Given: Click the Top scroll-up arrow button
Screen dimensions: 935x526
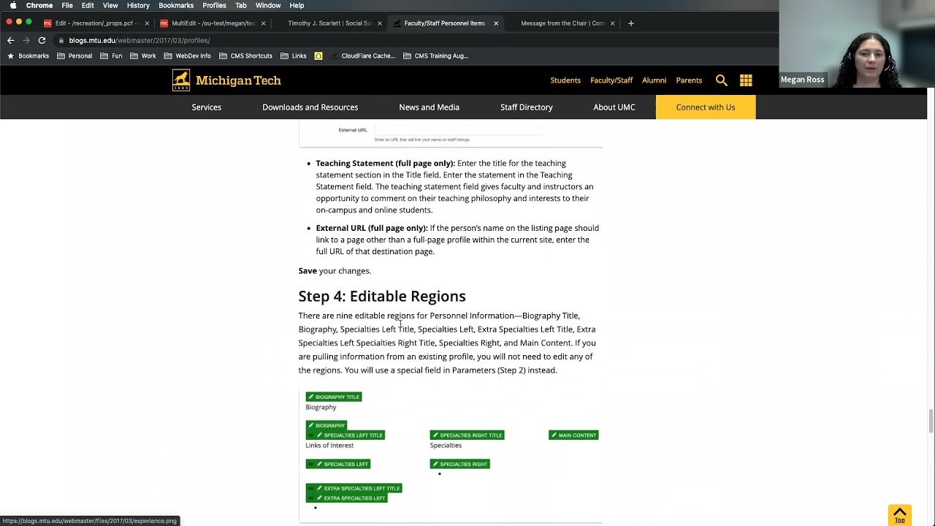Looking at the screenshot, I should [900, 515].
